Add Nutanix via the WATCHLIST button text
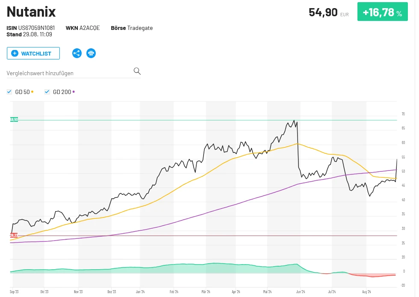This screenshot has width=419, height=297. [36, 53]
